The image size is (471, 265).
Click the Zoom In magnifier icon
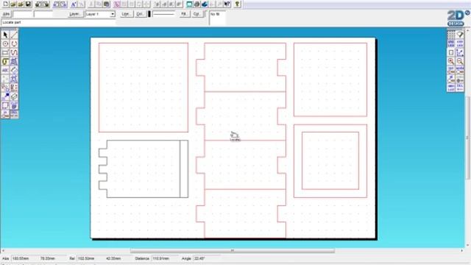tap(451, 62)
